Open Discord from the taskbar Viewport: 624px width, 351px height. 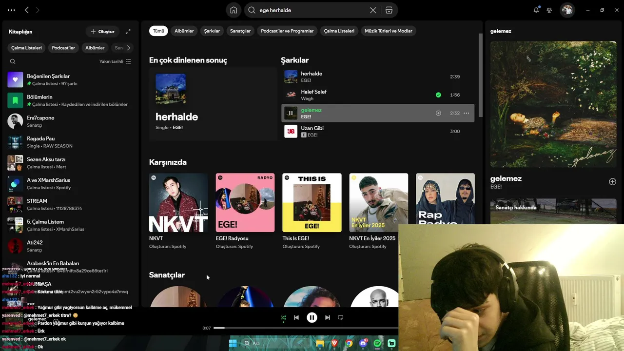pos(363,343)
